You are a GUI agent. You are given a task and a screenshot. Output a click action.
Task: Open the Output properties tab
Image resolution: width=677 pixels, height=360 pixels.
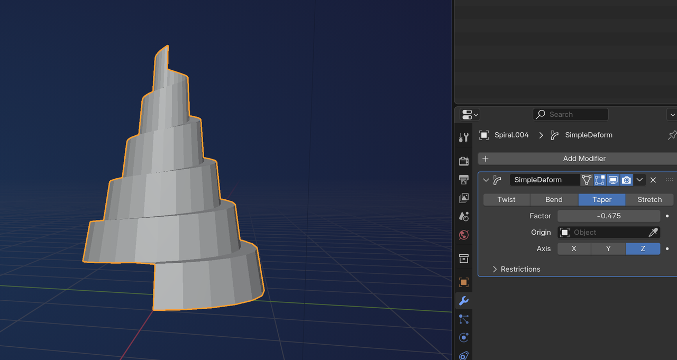(464, 179)
